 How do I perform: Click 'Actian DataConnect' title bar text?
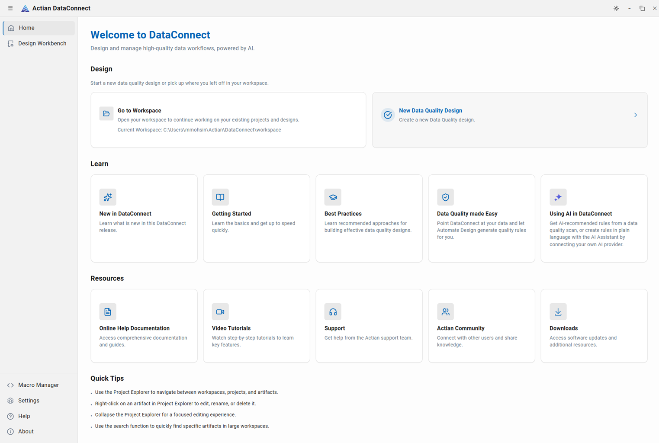click(61, 8)
